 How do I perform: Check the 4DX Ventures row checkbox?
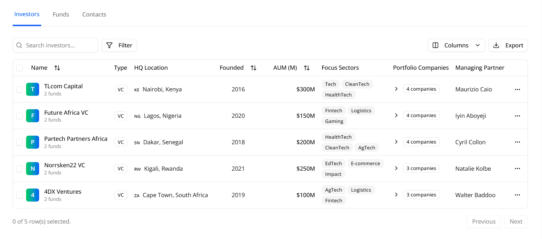(x=20, y=195)
